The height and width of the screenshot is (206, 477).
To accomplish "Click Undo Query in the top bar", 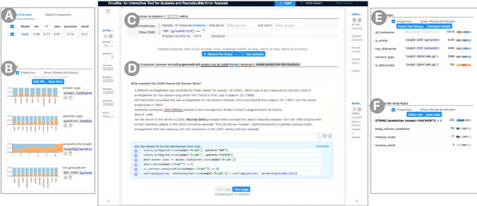I will coord(311,3).
